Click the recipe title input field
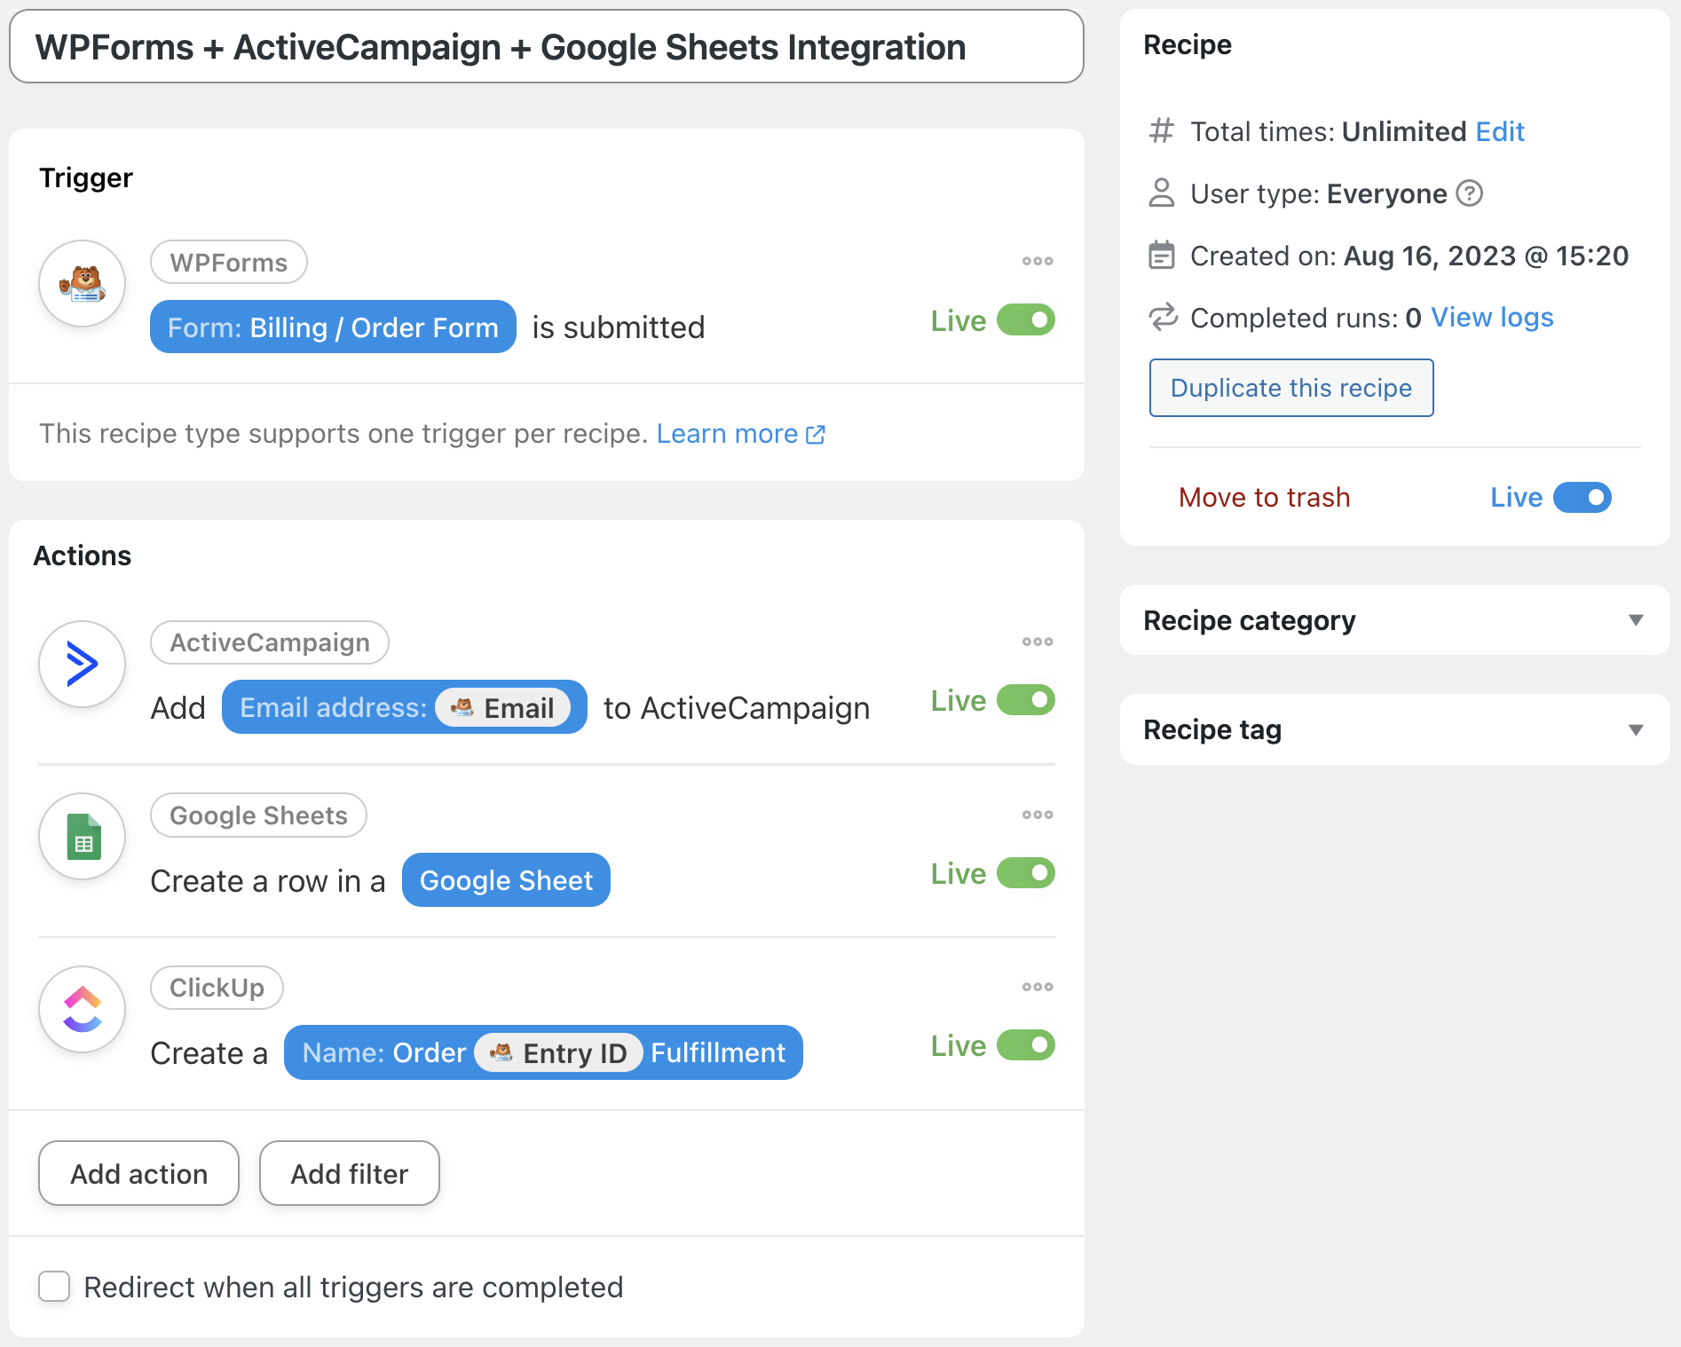This screenshot has width=1681, height=1347. (547, 47)
